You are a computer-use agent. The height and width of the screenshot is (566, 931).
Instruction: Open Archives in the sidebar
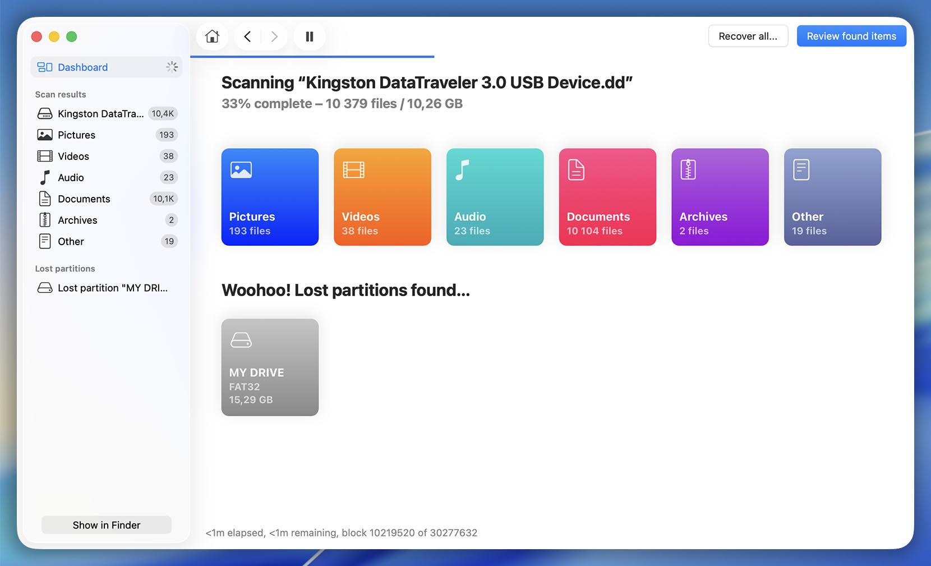coord(107,220)
